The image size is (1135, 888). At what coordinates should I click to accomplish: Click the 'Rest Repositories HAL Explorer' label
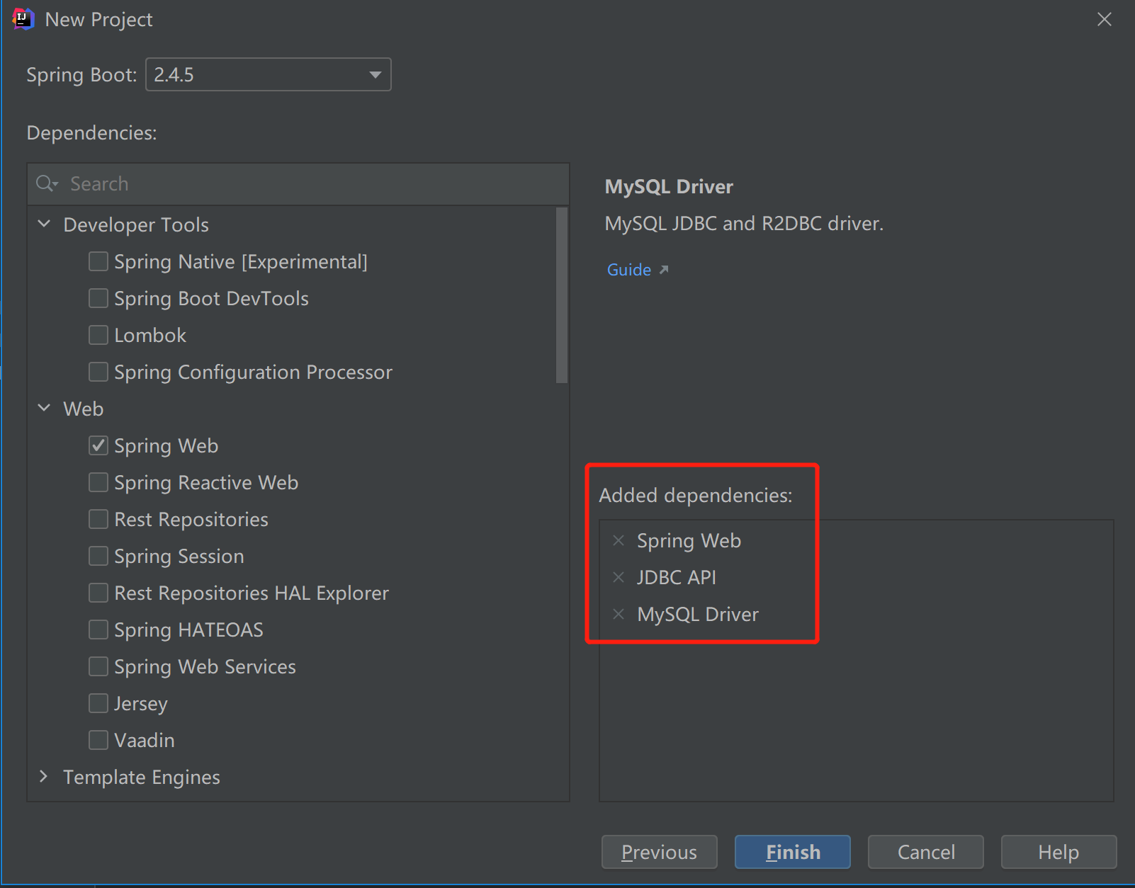[252, 593]
